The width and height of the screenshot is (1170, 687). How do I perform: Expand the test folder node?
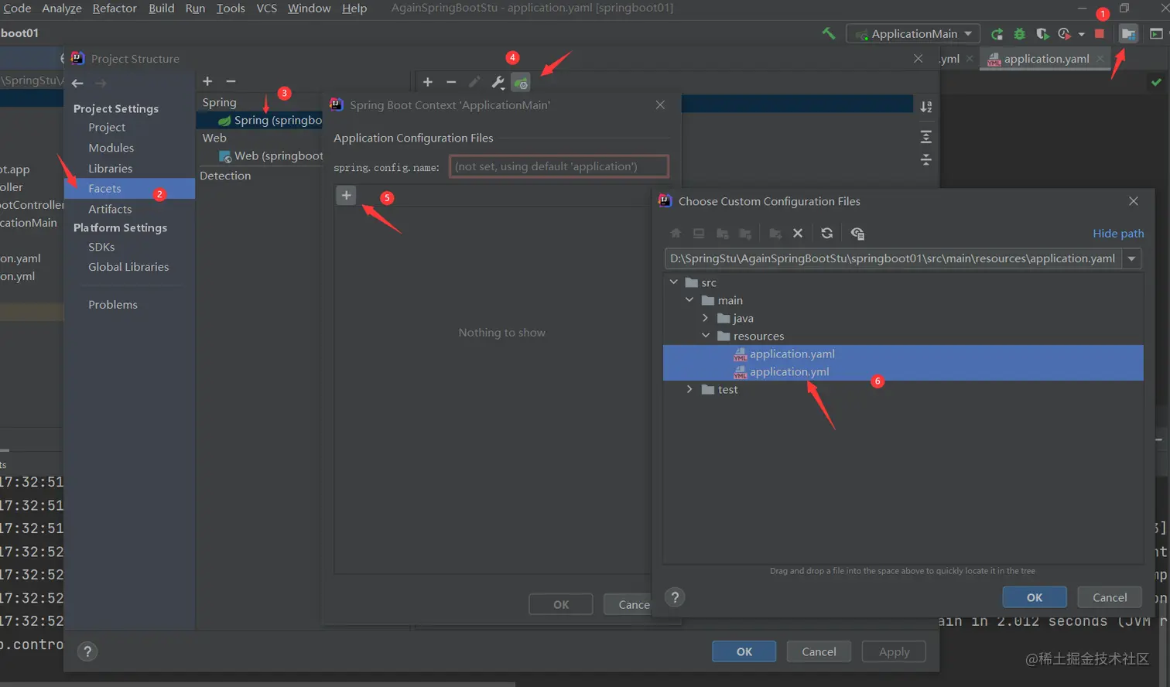click(x=689, y=389)
